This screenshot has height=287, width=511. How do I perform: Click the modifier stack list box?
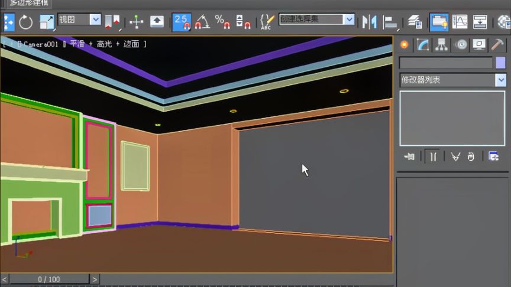[x=452, y=118]
